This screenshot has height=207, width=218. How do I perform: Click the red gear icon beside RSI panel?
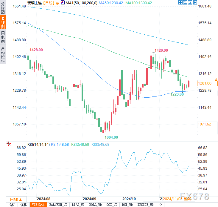click(8, 144)
